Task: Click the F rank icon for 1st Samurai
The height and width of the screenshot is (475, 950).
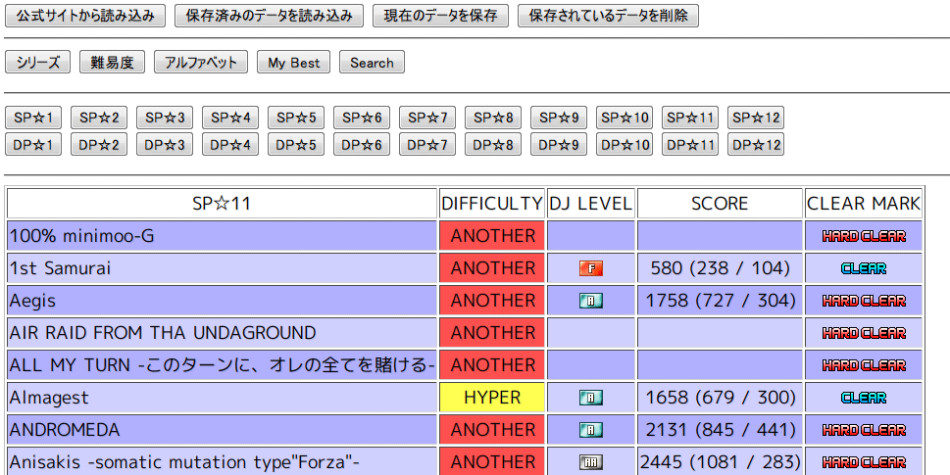Action: (591, 268)
